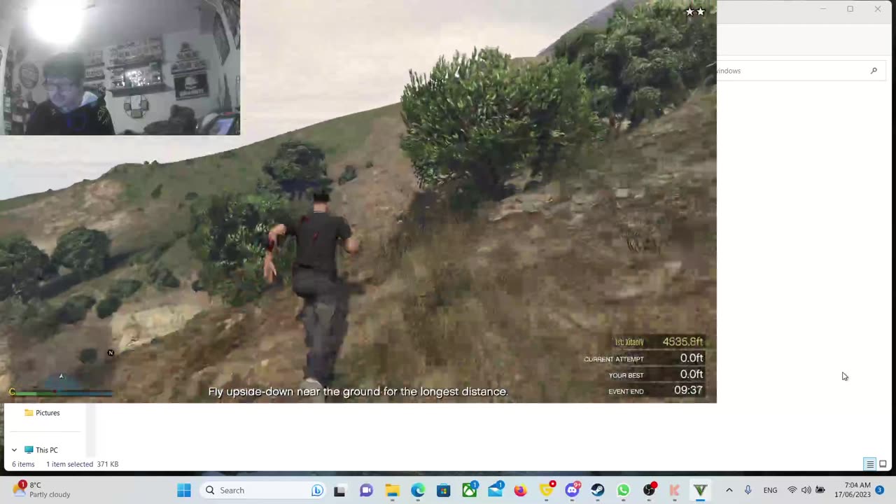This screenshot has width=896, height=504.
Task: Click the EVENT END timer 09:37
Action: [x=688, y=391]
